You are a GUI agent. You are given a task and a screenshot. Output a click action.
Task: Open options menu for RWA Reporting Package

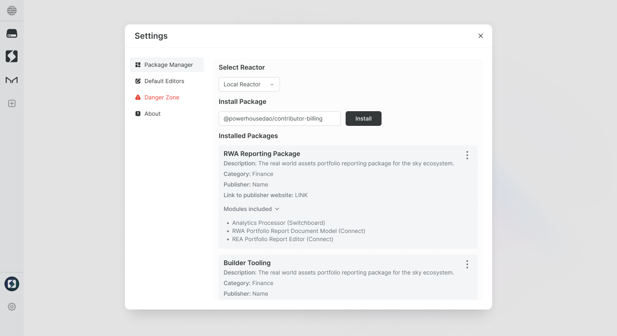467,155
